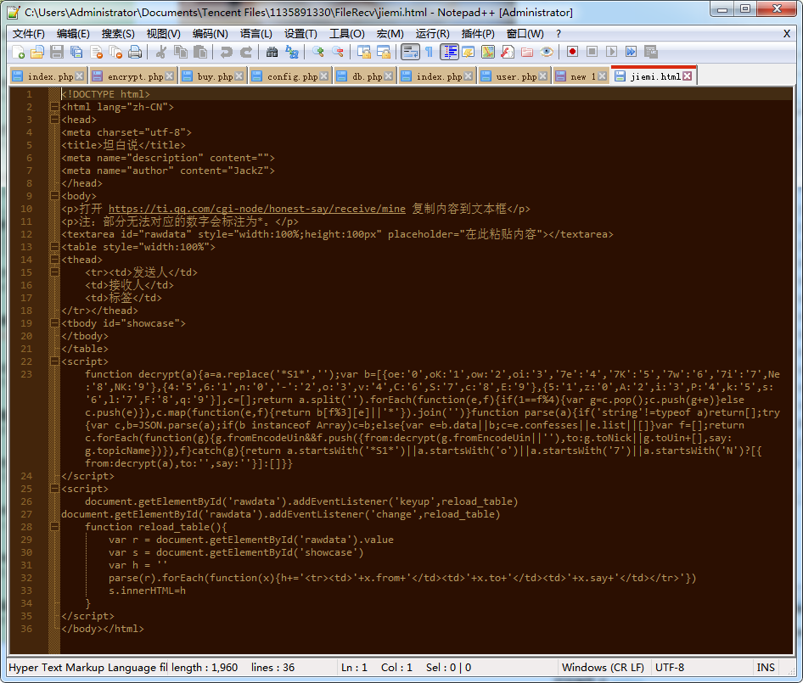The height and width of the screenshot is (683, 803).
Task: Click the Cut scissors icon
Action: pos(161,52)
